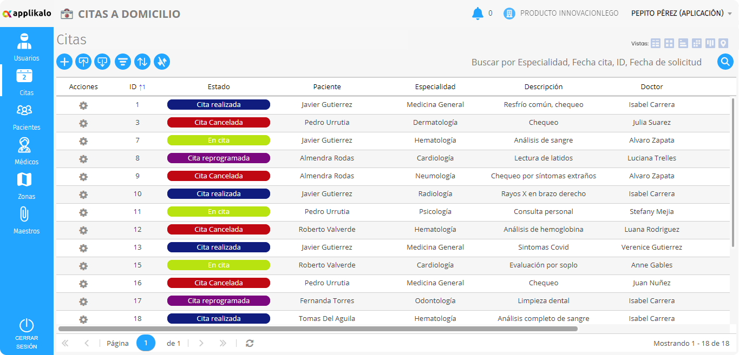
Task: Switch to the four-square grid view icon
Action: pyautogui.click(x=669, y=43)
